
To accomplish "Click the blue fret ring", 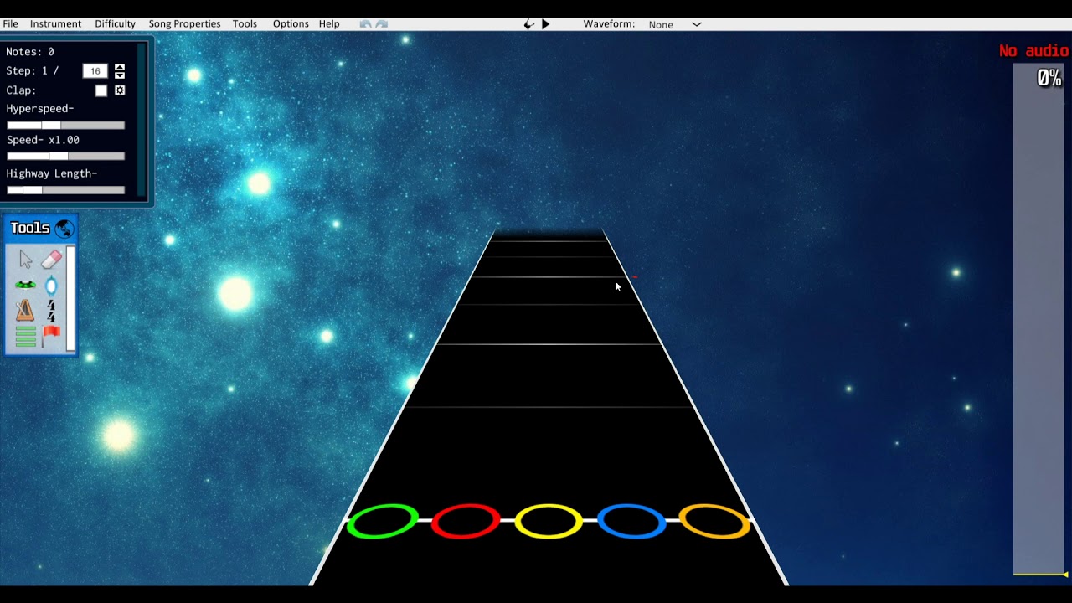I will point(631,521).
